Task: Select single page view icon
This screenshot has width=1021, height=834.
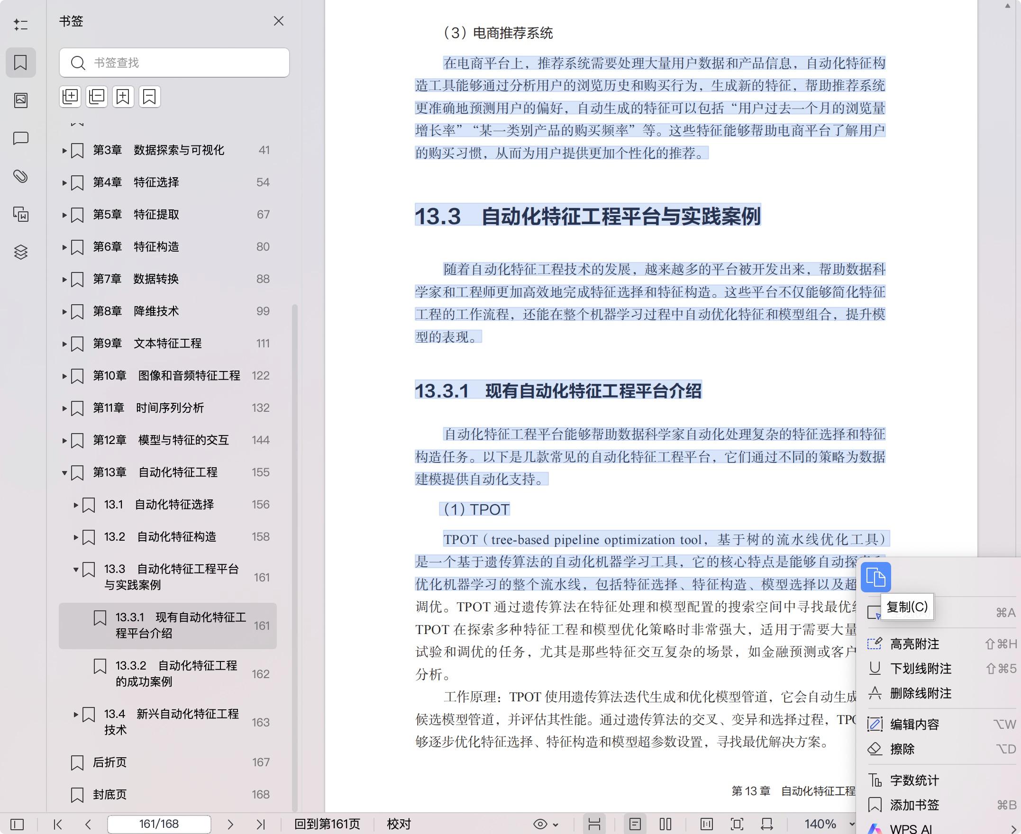Action: coord(635,825)
